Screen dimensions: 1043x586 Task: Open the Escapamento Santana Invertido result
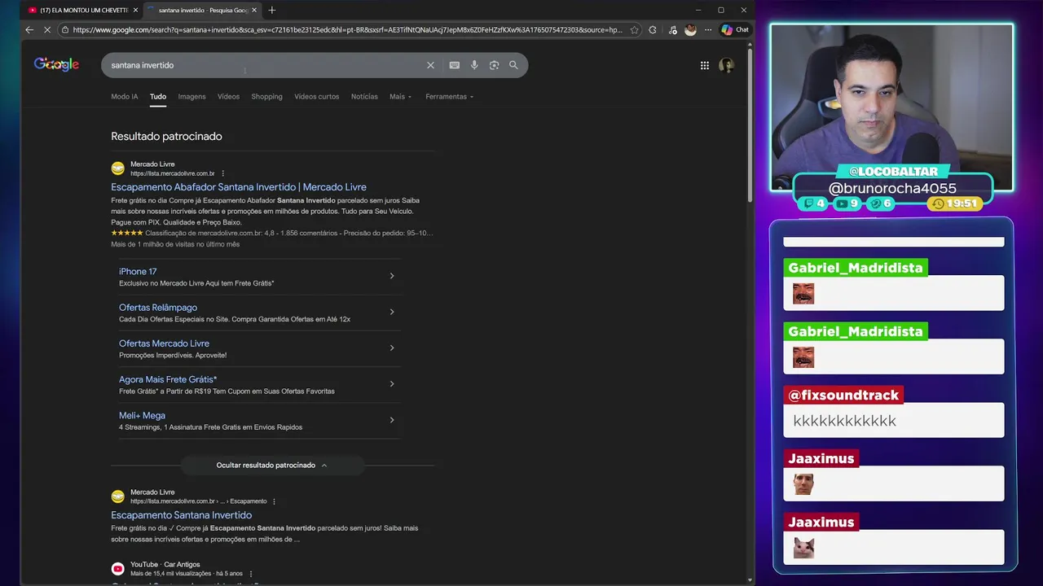click(x=181, y=515)
